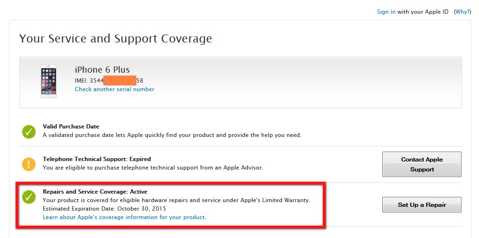This screenshot has width=479, height=238.
Task: Click Repairs and Service Coverage: Active title
Action: tap(95, 192)
